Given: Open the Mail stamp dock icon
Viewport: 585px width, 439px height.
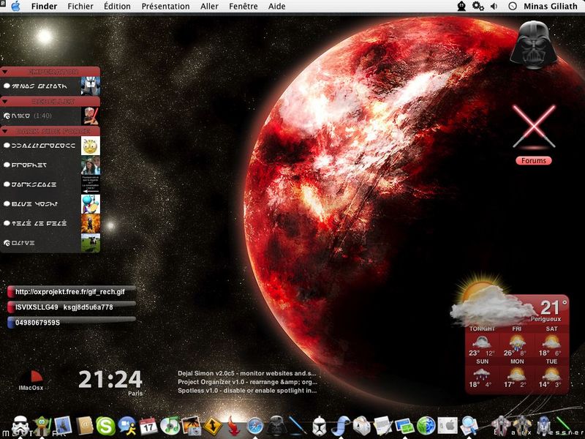Looking at the screenshot, I should click(63, 426).
